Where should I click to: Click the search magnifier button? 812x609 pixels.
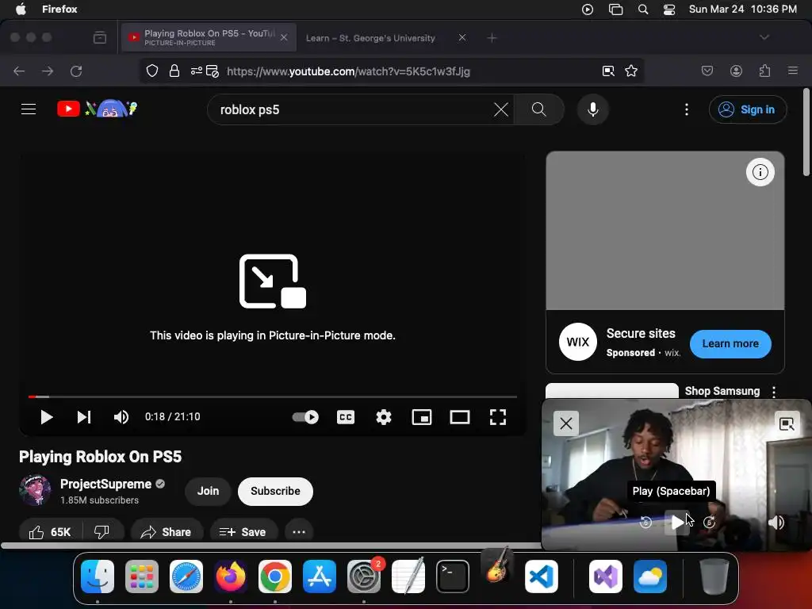(538, 109)
